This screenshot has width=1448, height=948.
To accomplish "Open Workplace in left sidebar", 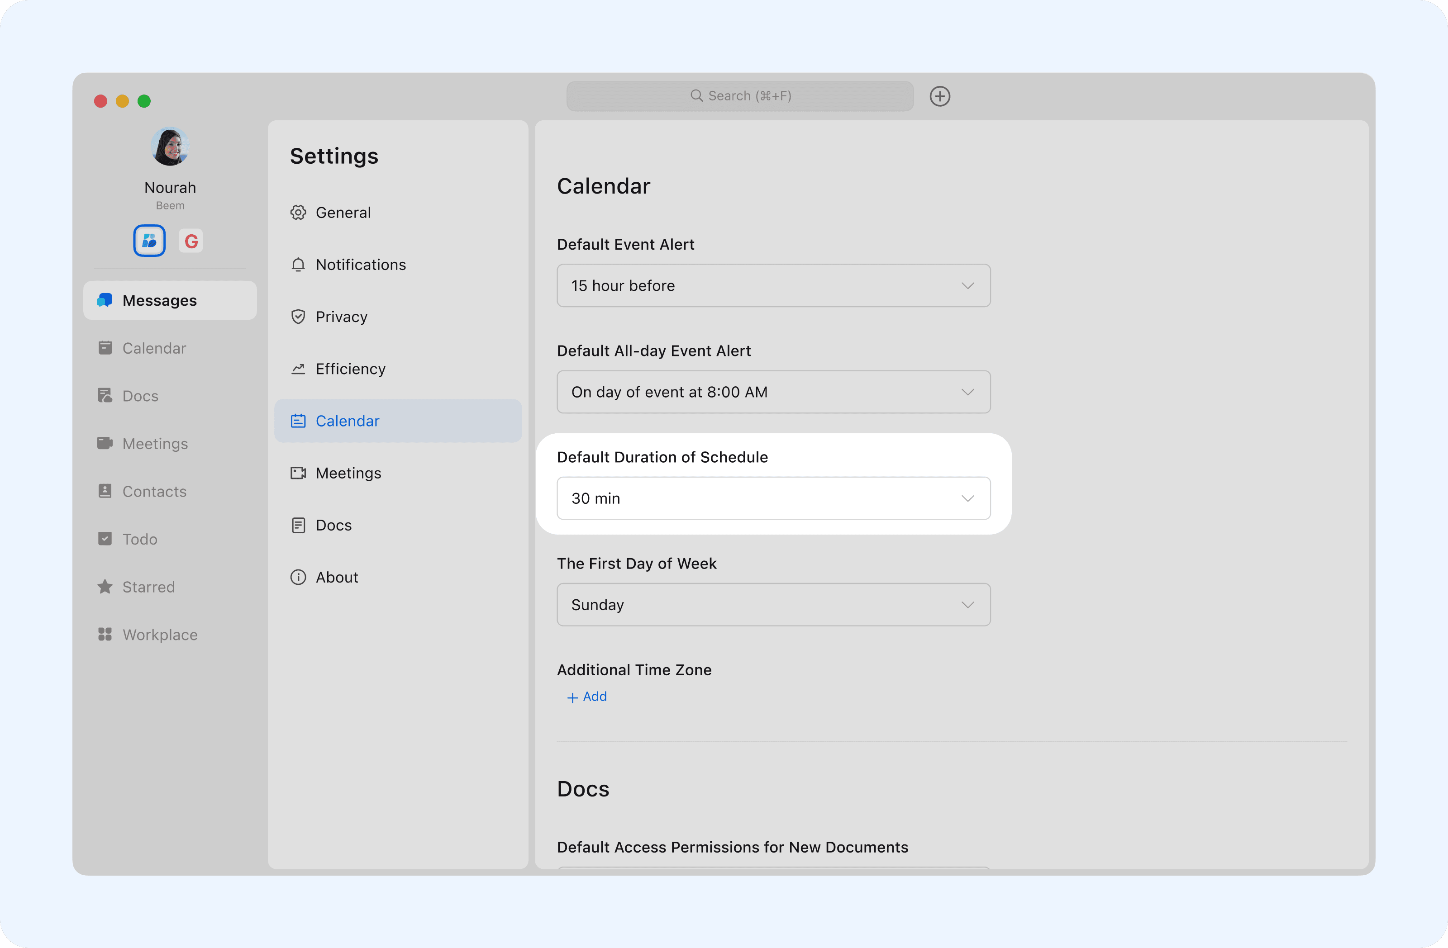I will pyautogui.click(x=159, y=635).
